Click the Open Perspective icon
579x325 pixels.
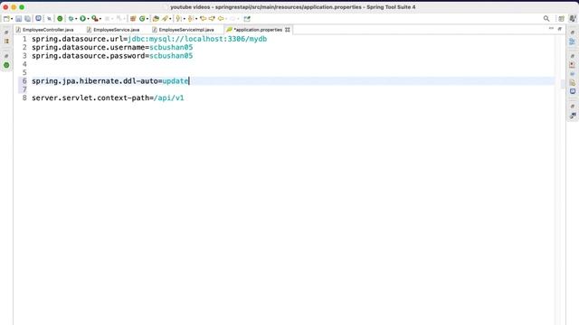(561, 18)
